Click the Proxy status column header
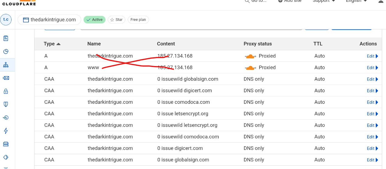Viewport: 386px width, 169px height. coord(258,44)
